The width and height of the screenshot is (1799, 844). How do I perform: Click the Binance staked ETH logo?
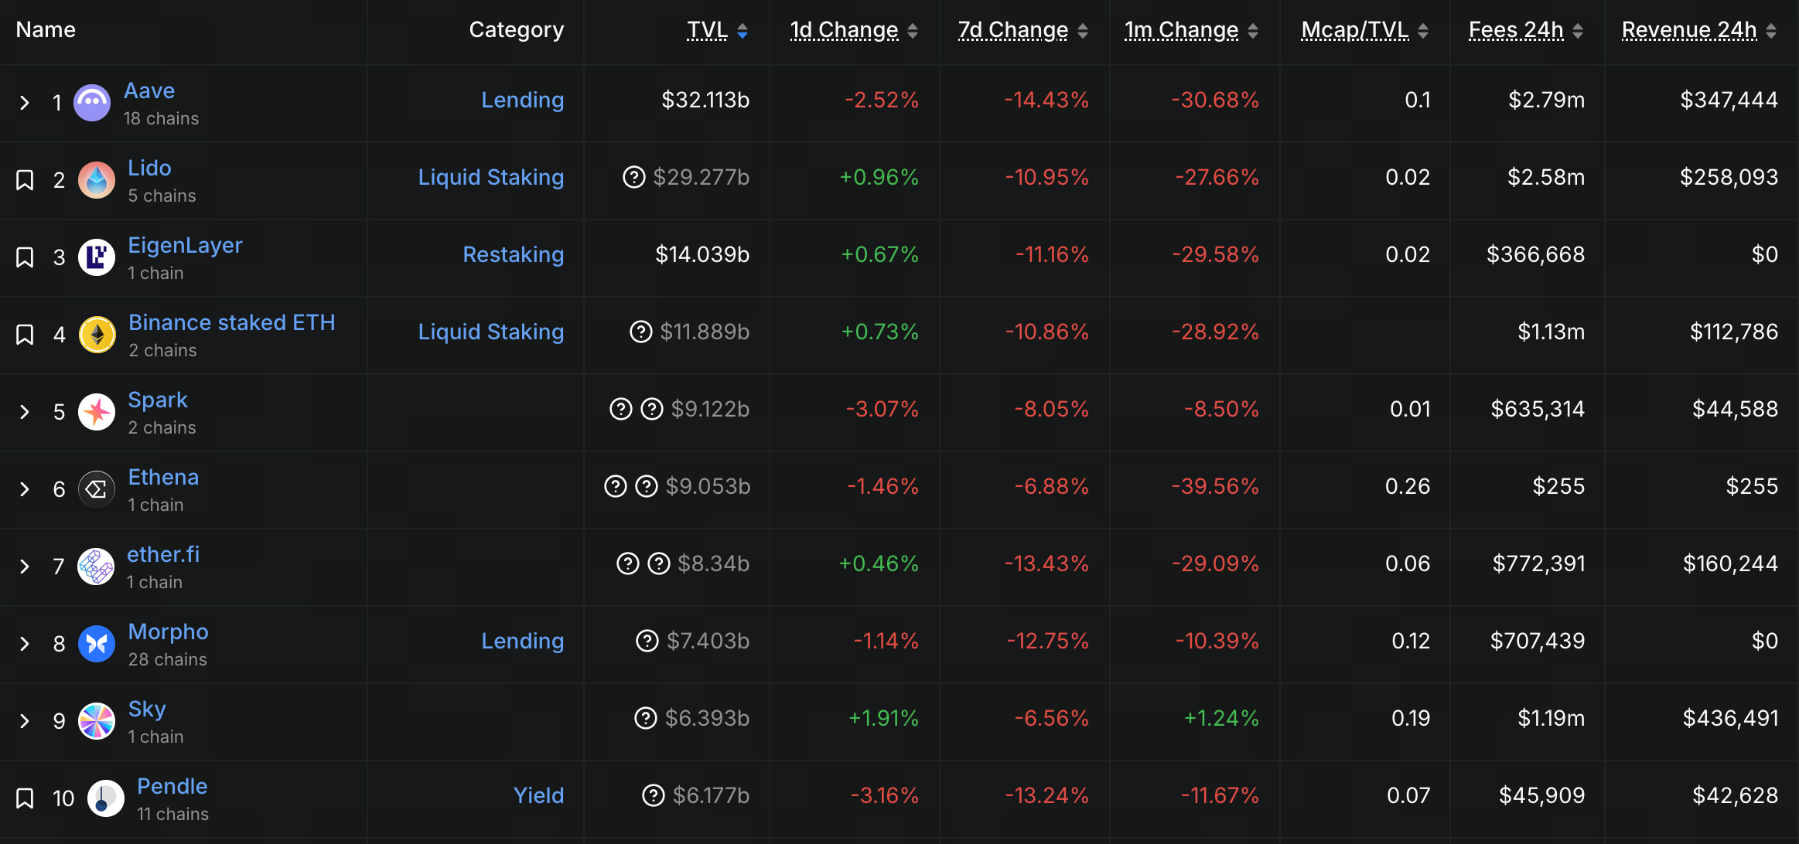pos(97,334)
